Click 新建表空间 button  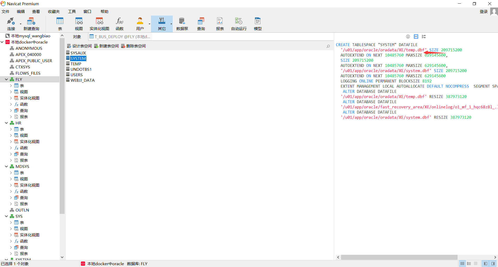107,46
